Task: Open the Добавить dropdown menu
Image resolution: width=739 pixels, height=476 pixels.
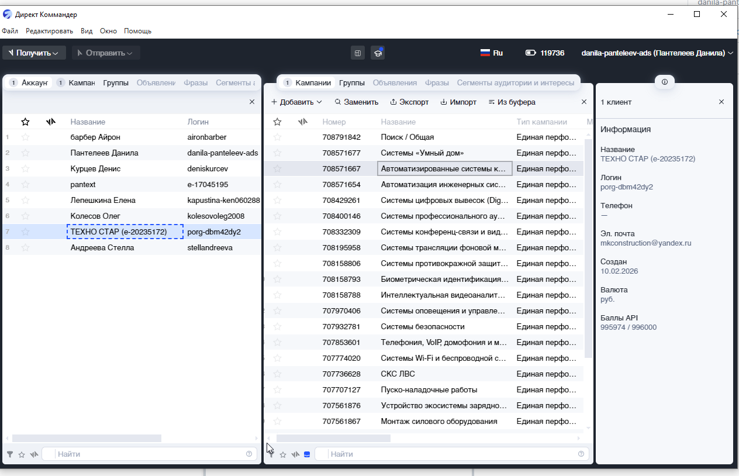Action: click(296, 102)
